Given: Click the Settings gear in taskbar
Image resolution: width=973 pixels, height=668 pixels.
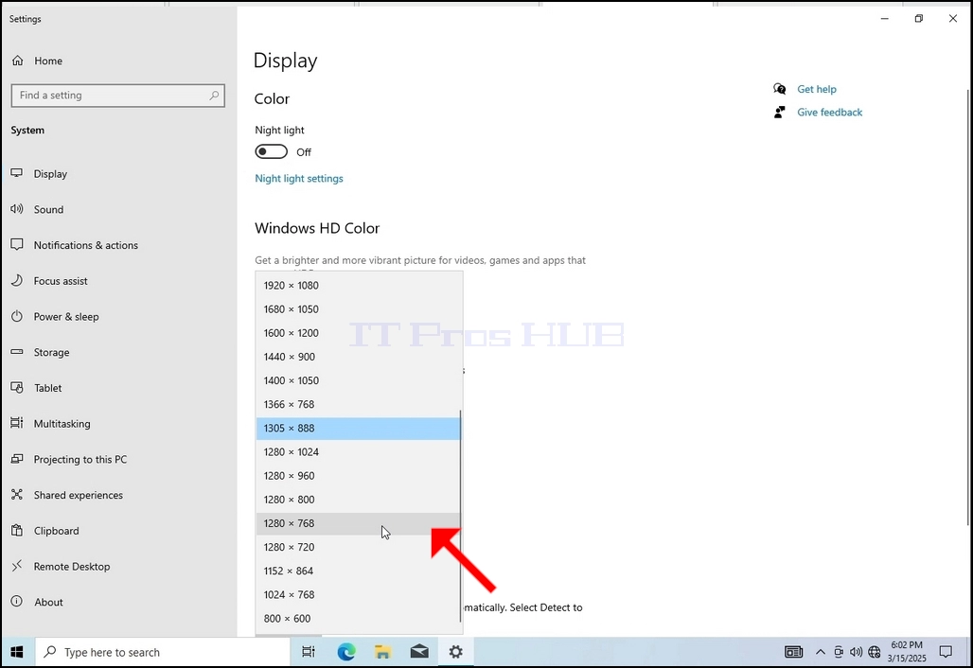Looking at the screenshot, I should pos(456,652).
